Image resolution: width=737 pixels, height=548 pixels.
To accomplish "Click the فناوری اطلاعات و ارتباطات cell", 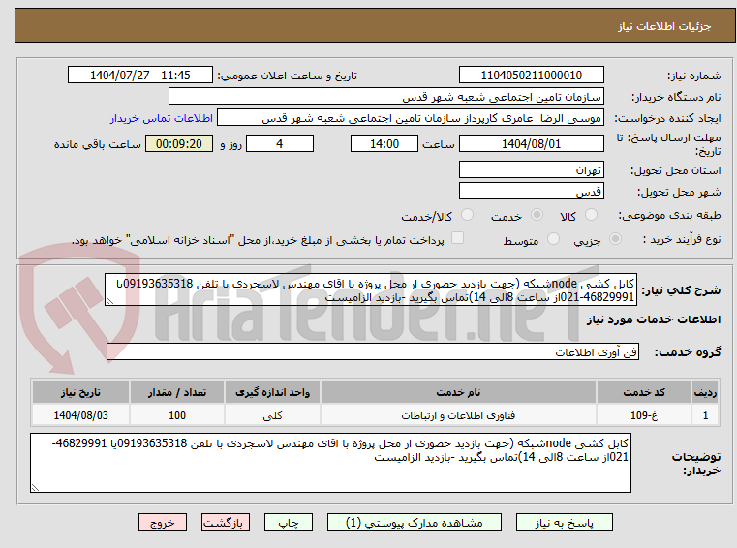I will coord(458,415).
